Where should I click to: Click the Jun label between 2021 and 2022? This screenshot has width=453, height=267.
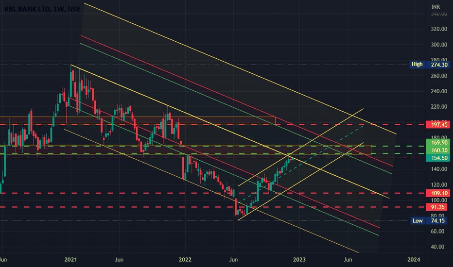(x=119, y=260)
